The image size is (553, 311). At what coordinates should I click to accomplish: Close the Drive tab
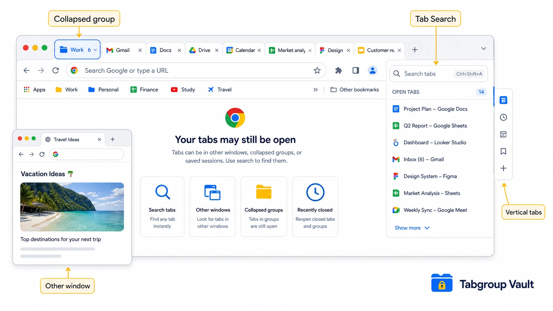[x=217, y=50]
